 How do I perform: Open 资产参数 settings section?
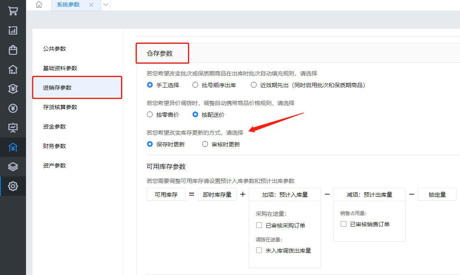54,165
